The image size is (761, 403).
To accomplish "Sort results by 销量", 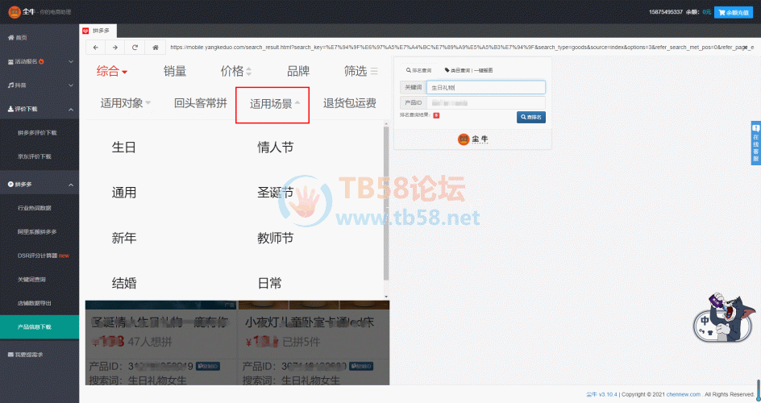I will [x=175, y=71].
